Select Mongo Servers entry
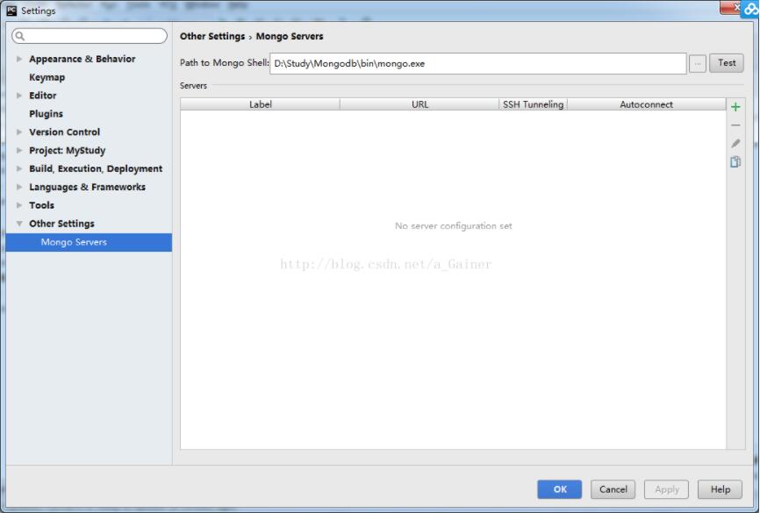 pyautogui.click(x=90, y=242)
